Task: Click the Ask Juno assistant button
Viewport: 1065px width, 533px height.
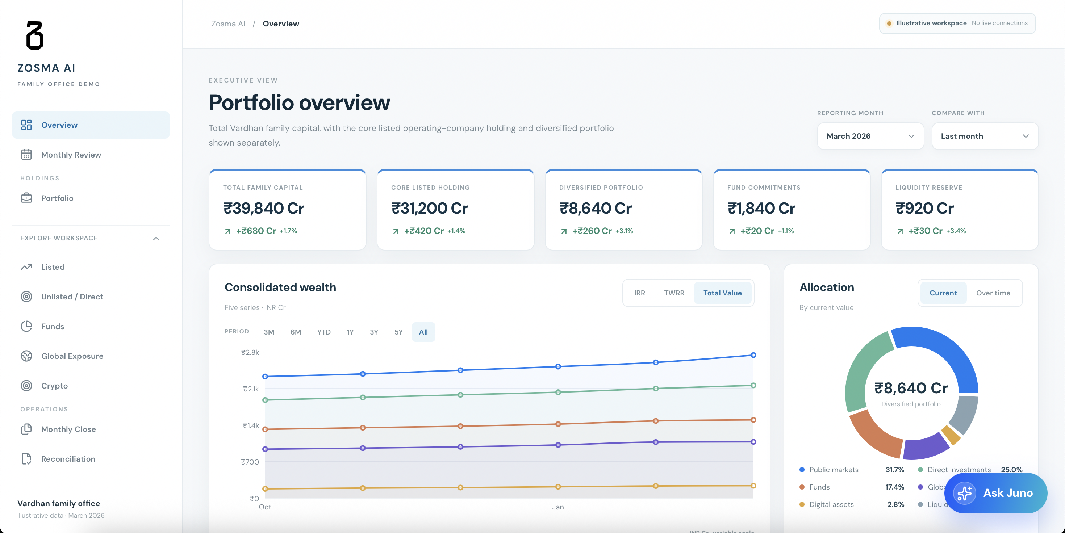Action: [x=995, y=493]
